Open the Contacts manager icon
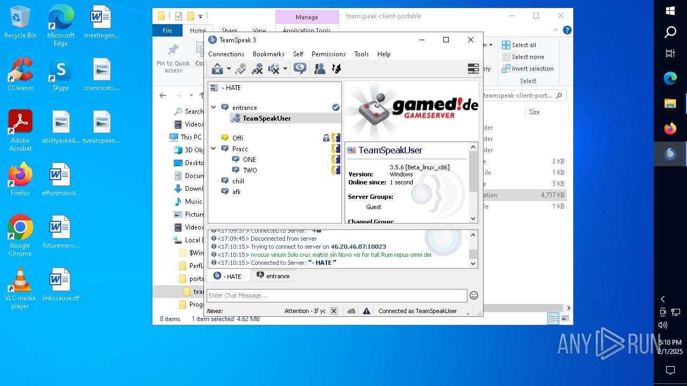The width and height of the screenshot is (687, 386). 320,69
